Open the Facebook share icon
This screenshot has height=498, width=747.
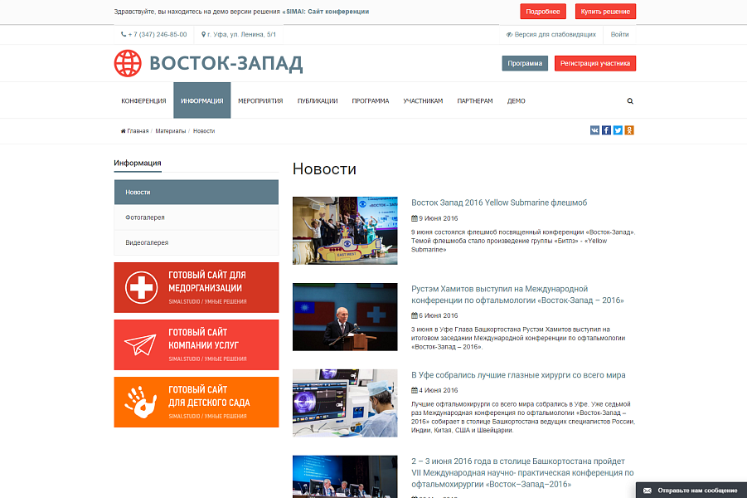(606, 130)
